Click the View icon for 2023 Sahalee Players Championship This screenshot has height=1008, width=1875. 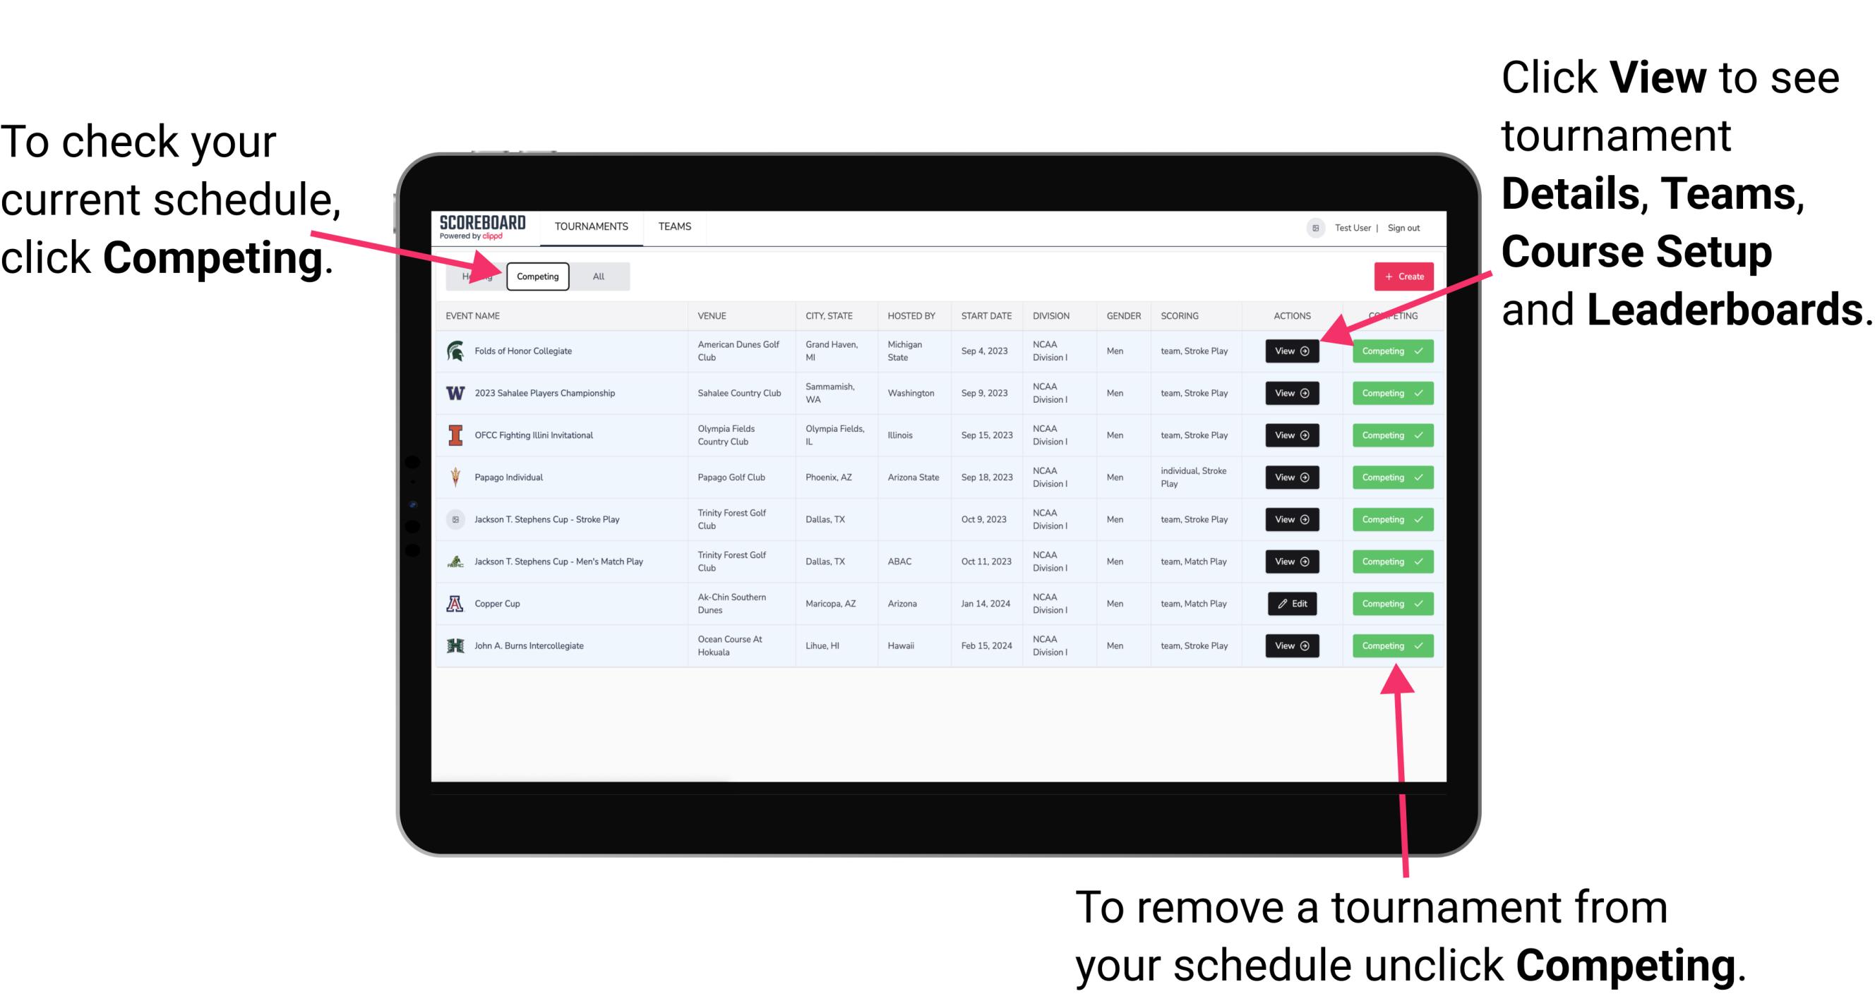pos(1291,394)
